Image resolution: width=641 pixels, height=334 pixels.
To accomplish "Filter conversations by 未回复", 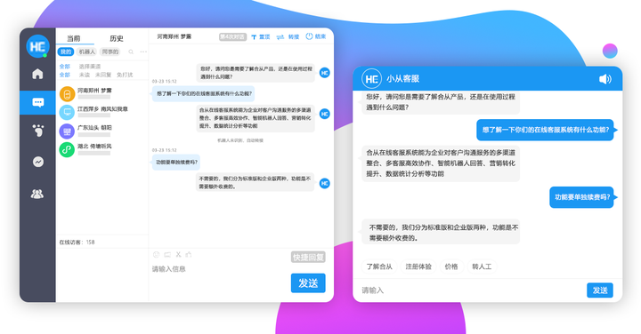I will [x=103, y=75].
